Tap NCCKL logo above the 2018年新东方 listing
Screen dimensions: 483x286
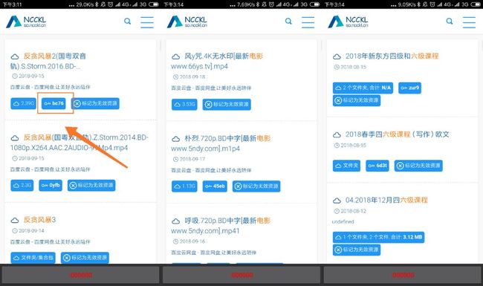348,22
